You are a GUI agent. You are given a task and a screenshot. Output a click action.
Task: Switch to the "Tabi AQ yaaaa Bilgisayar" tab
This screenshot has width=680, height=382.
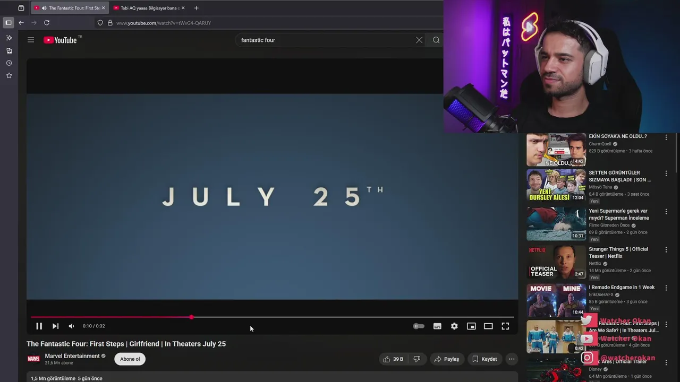[x=149, y=8]
